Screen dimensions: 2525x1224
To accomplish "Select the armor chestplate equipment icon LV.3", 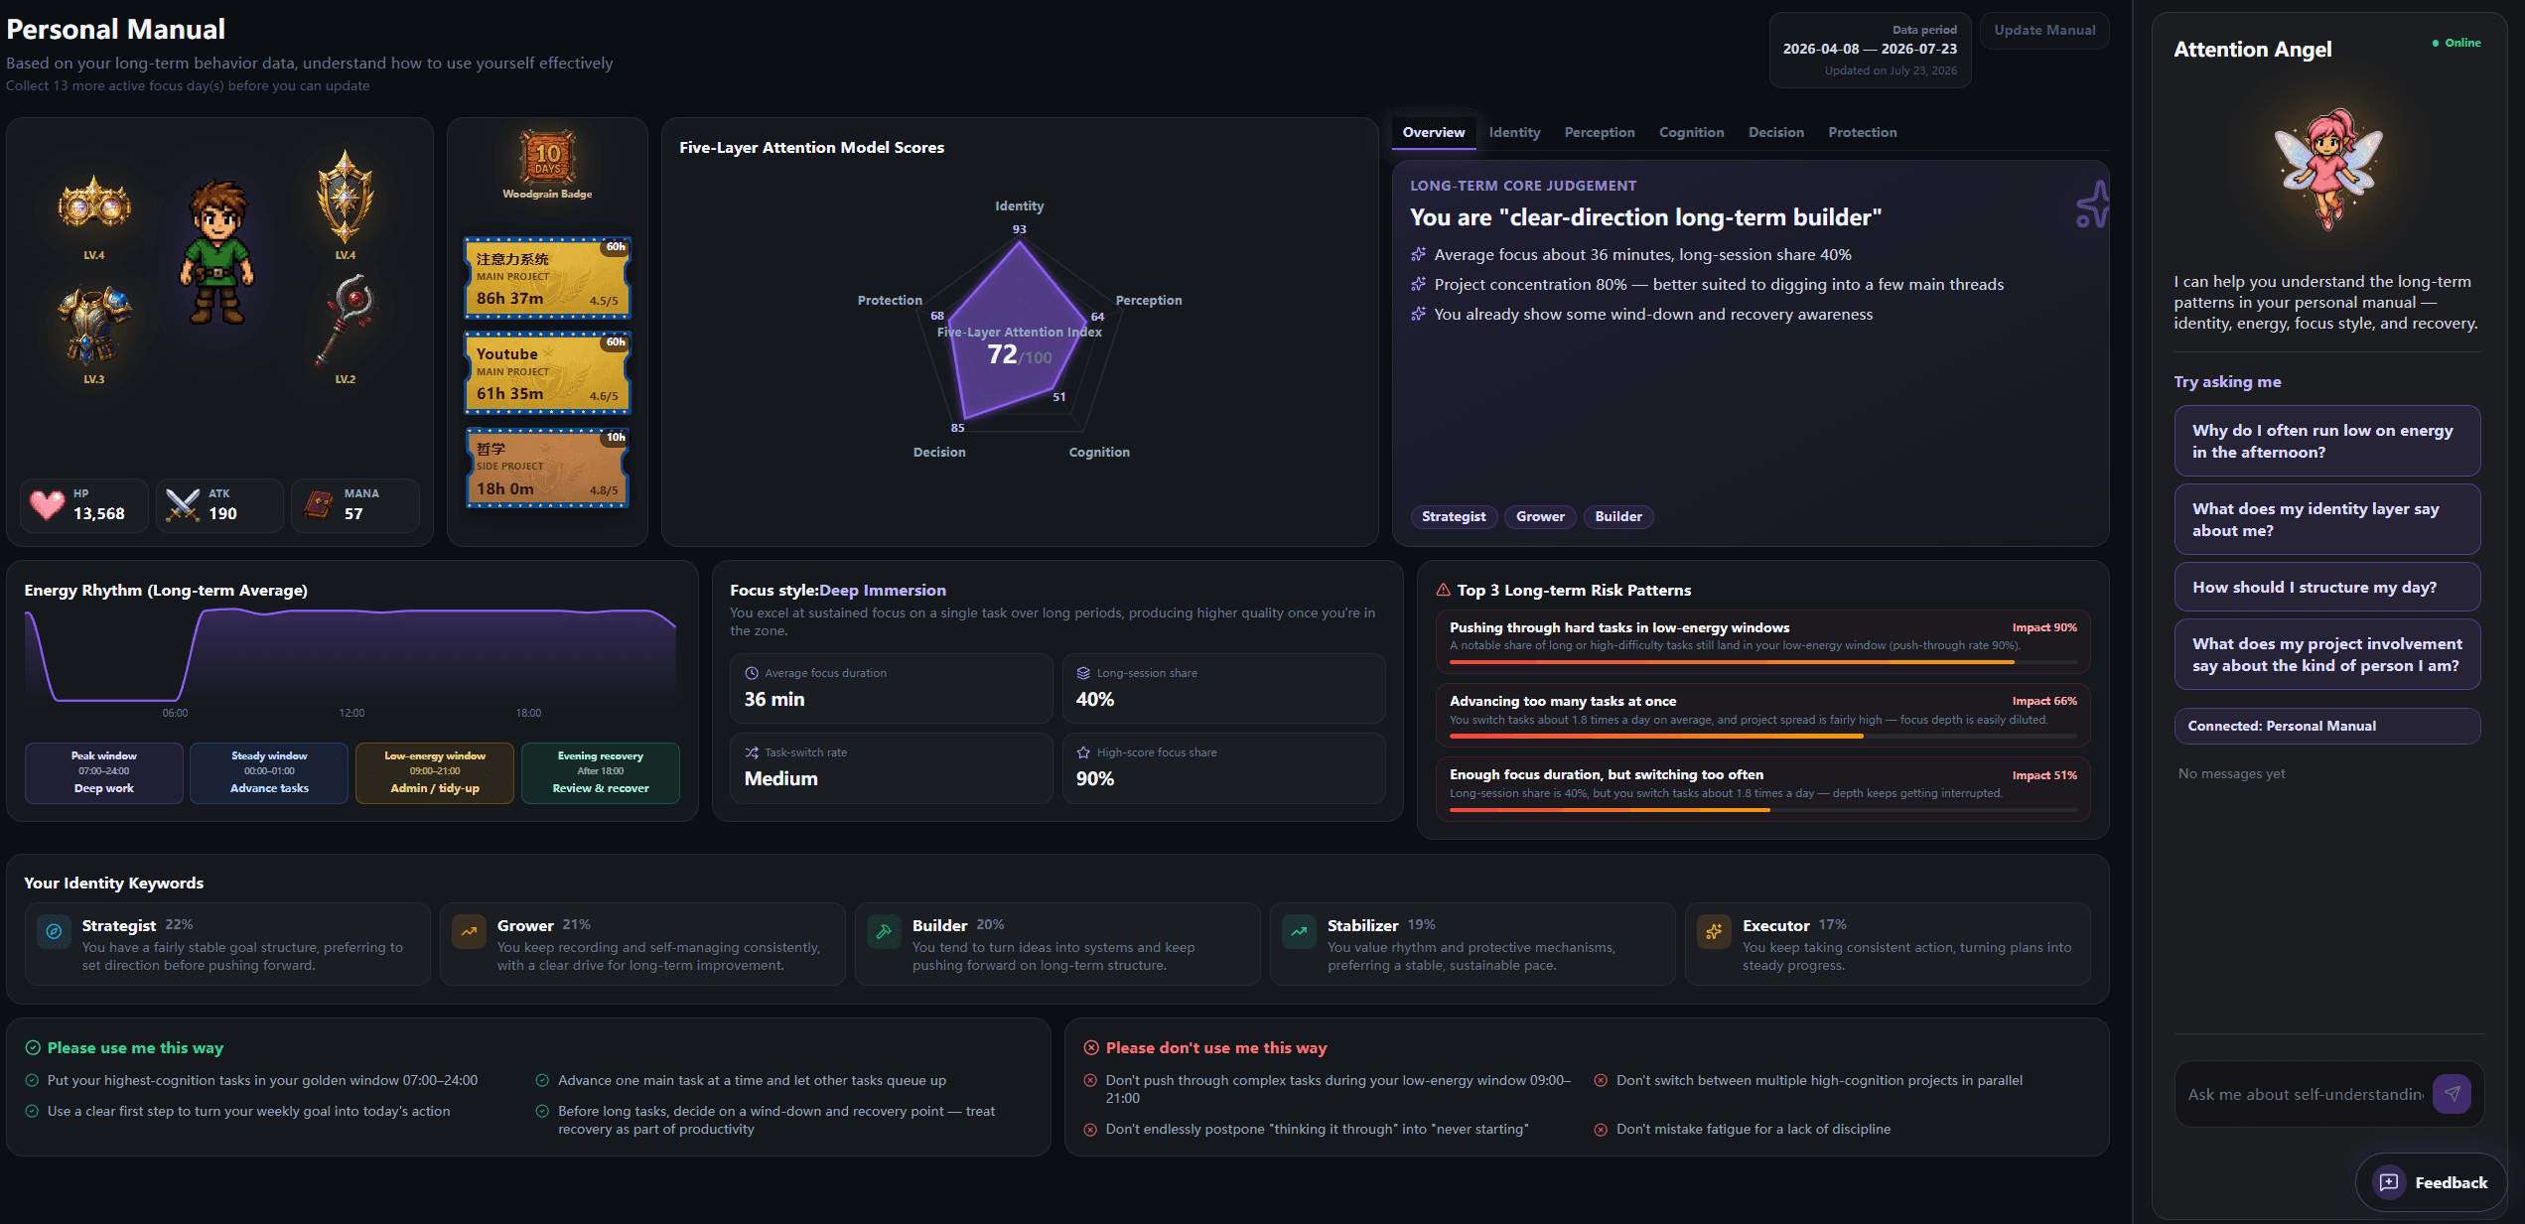I will point(94,325).
